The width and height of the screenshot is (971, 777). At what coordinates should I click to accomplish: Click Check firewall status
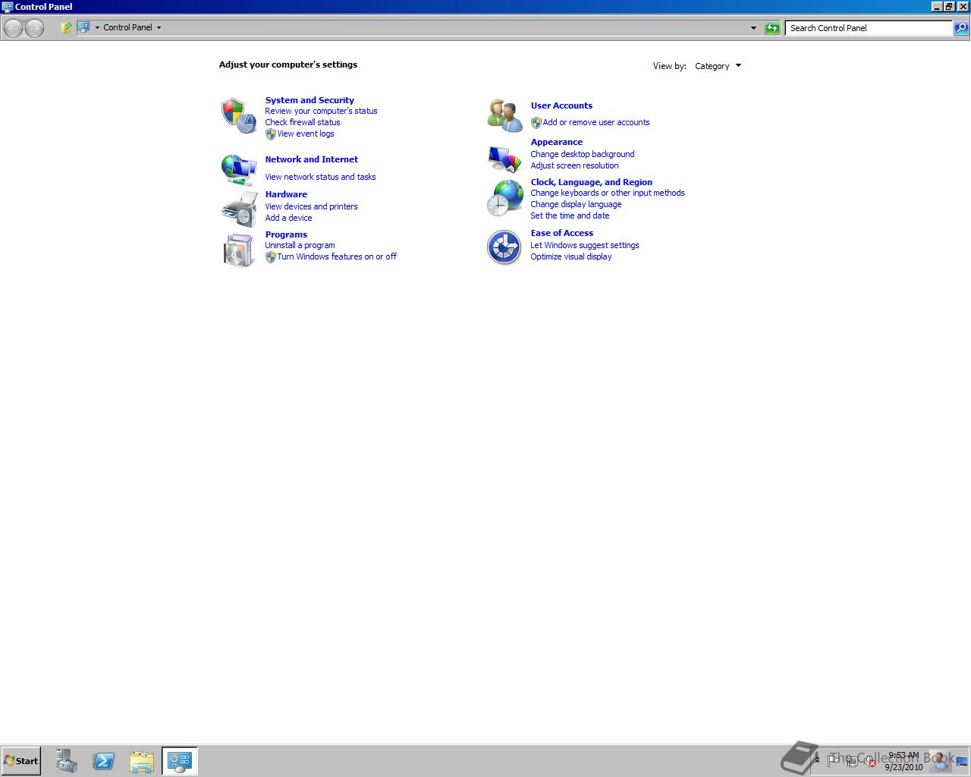(x=303, y=122)
